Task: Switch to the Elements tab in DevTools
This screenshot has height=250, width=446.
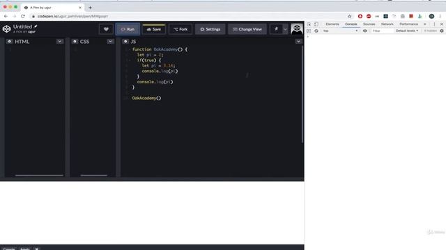Action: coord(332,24)
